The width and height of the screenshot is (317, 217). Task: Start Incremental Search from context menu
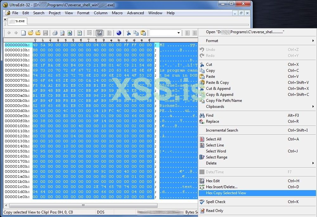[x=257, y=130]
